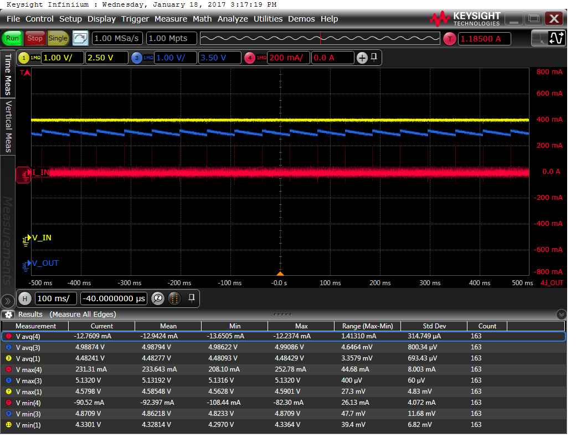Viewport: 576px width, 443px height.
Task: Toggle channel 1 with yellow button
Action: click(23, 58)
